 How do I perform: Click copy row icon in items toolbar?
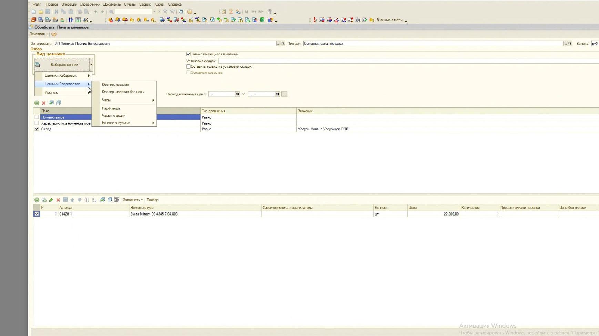point(44,200)
